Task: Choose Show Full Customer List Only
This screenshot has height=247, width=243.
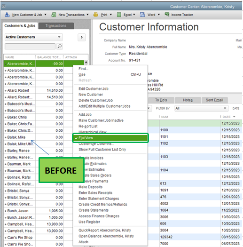Action: pyautogui.click(x=102, y=150)
